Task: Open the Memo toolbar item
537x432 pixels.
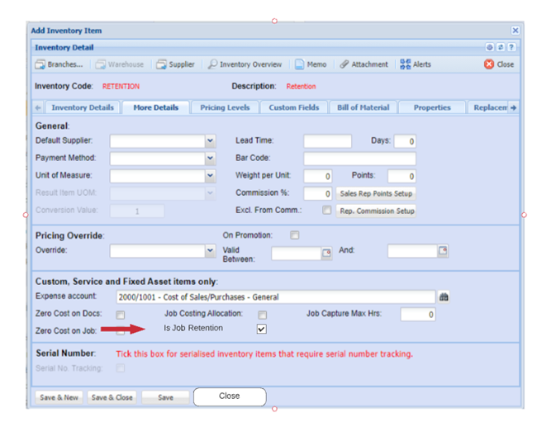Action: 310,64
